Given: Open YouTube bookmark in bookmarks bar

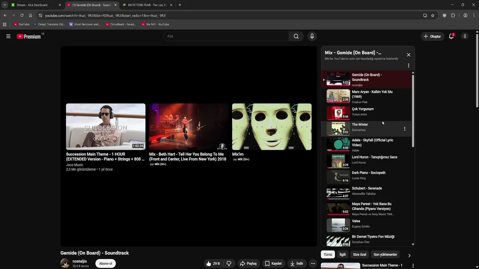Looking at the screenshot, I should click(x=21, y=24).
